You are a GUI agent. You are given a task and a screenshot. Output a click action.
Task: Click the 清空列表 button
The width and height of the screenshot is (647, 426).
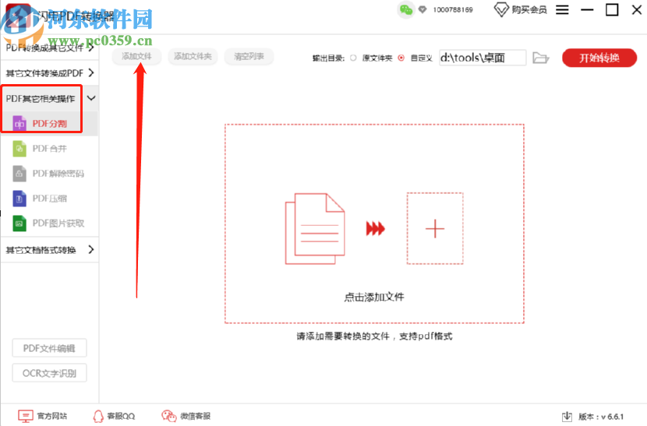249,56
